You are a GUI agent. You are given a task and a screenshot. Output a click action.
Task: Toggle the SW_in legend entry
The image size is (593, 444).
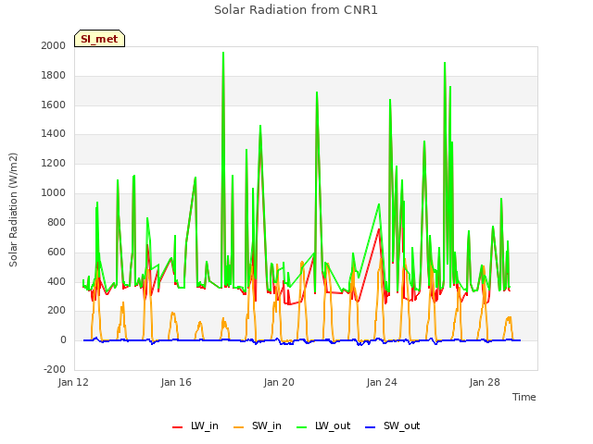[258, 425]
